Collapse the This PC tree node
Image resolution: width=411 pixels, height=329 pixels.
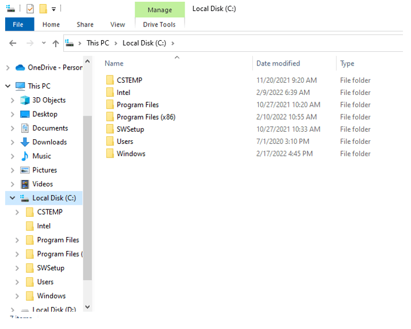[7, 86]
